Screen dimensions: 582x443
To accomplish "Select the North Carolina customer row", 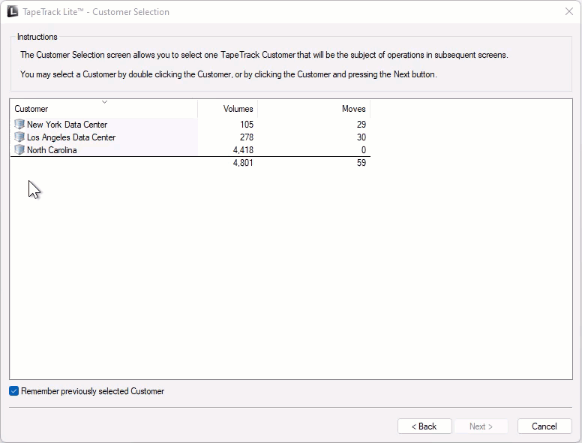I will [x=190, y=149].
